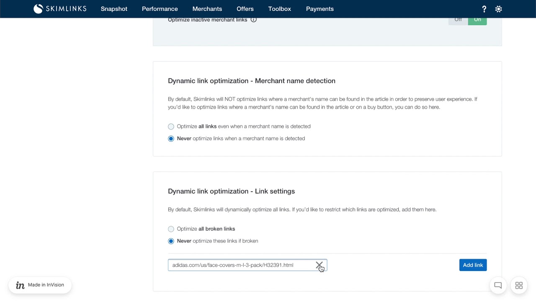Image resolution: width=536 pixels, height=302 pixels.
Task: Go to the Performance tab
Action: click(160, 9)
